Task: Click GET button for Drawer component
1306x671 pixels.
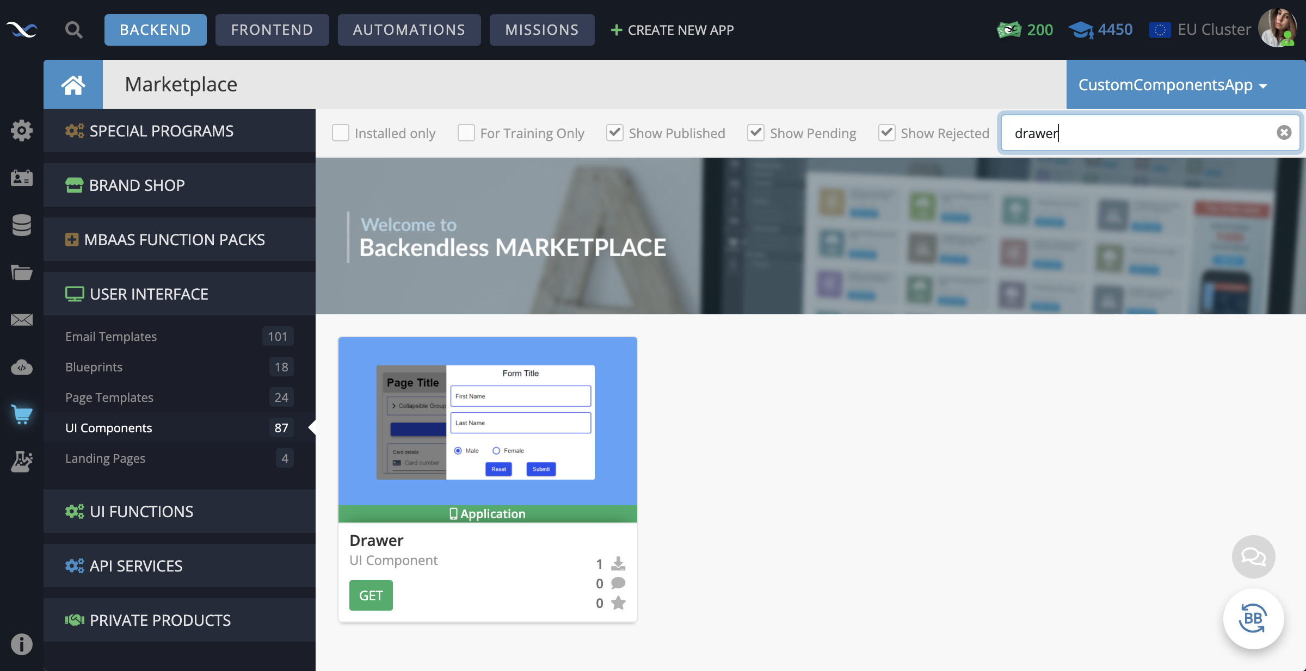Action: click(371, 595)
